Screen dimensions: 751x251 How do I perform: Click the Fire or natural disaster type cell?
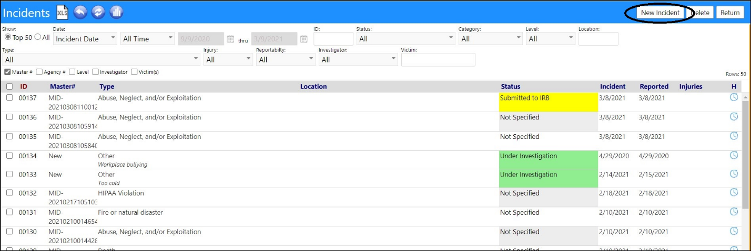130,212
